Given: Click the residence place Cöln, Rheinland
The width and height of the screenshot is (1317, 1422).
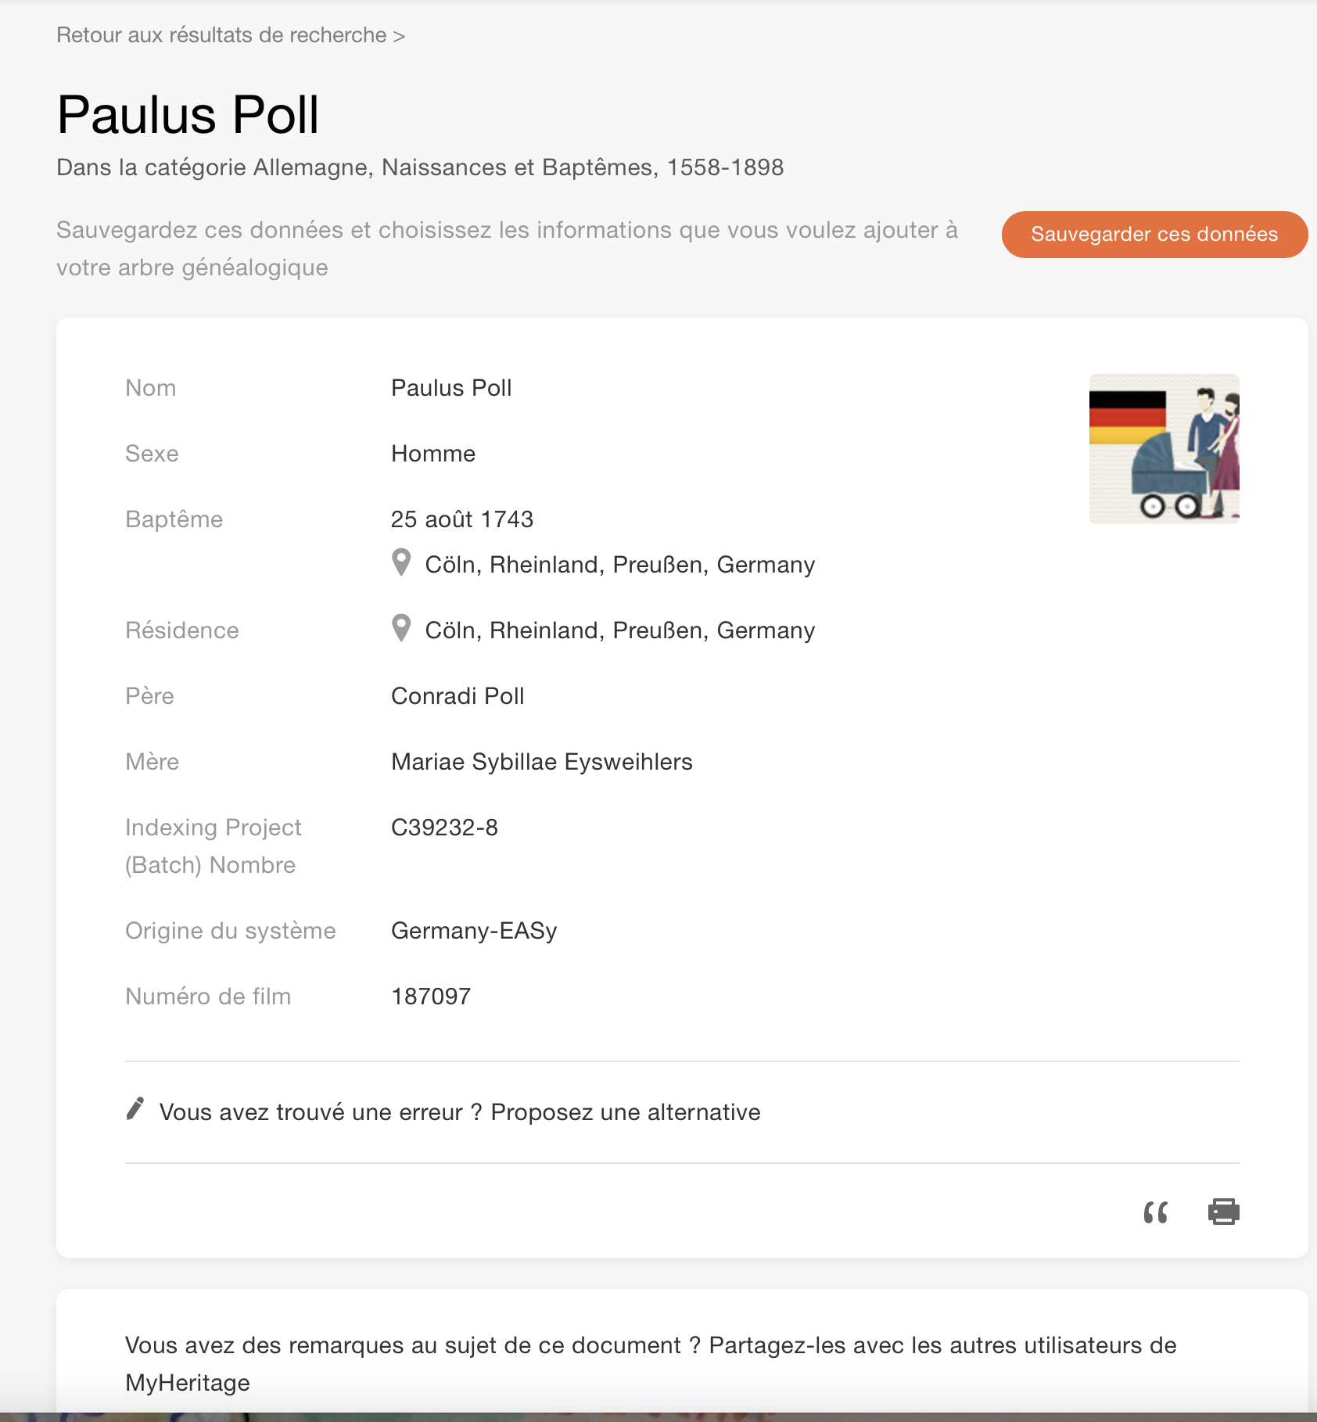Looking at the screenshot, I should coord(619,630).
